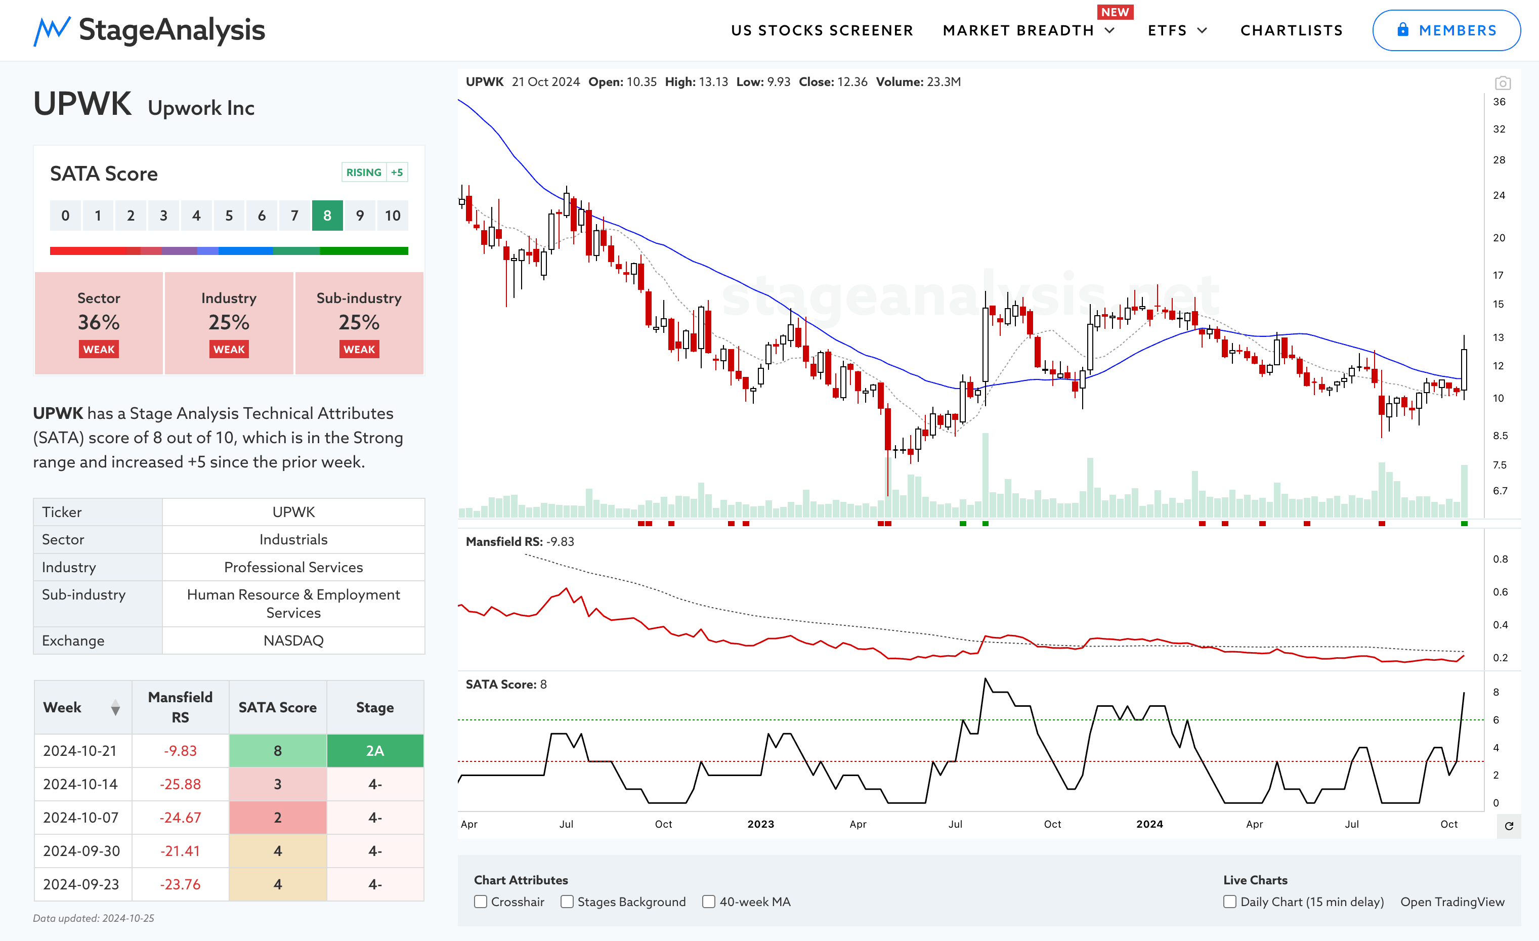Click the lock icon in the Members button

(x=1403, y=29)
